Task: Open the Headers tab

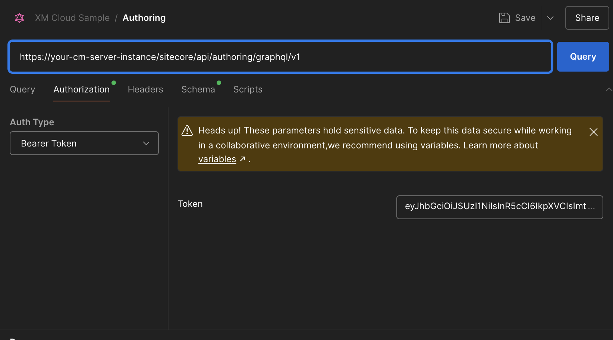Action: tap(145, 89)
